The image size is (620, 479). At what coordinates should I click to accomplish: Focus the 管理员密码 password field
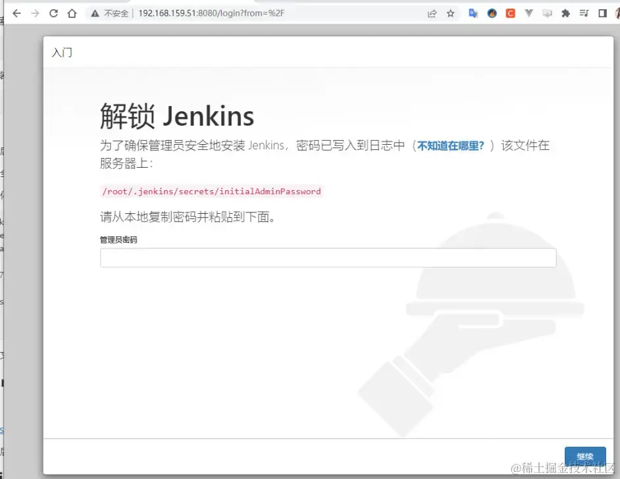pyautogui.click(x=328, y=258)
